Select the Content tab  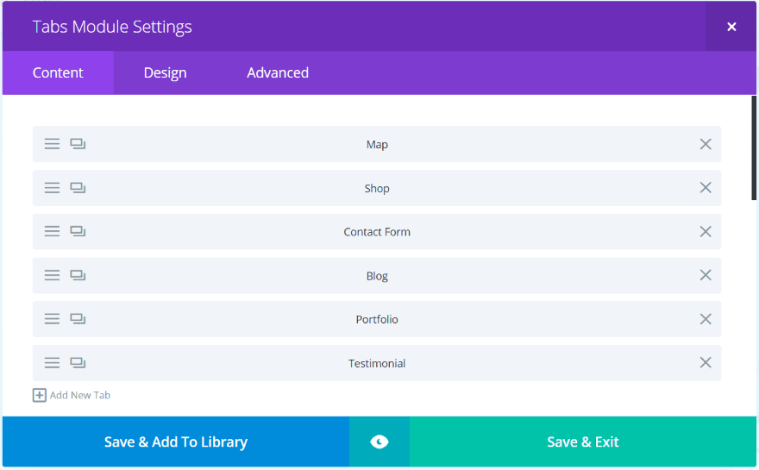coord(58,73)
